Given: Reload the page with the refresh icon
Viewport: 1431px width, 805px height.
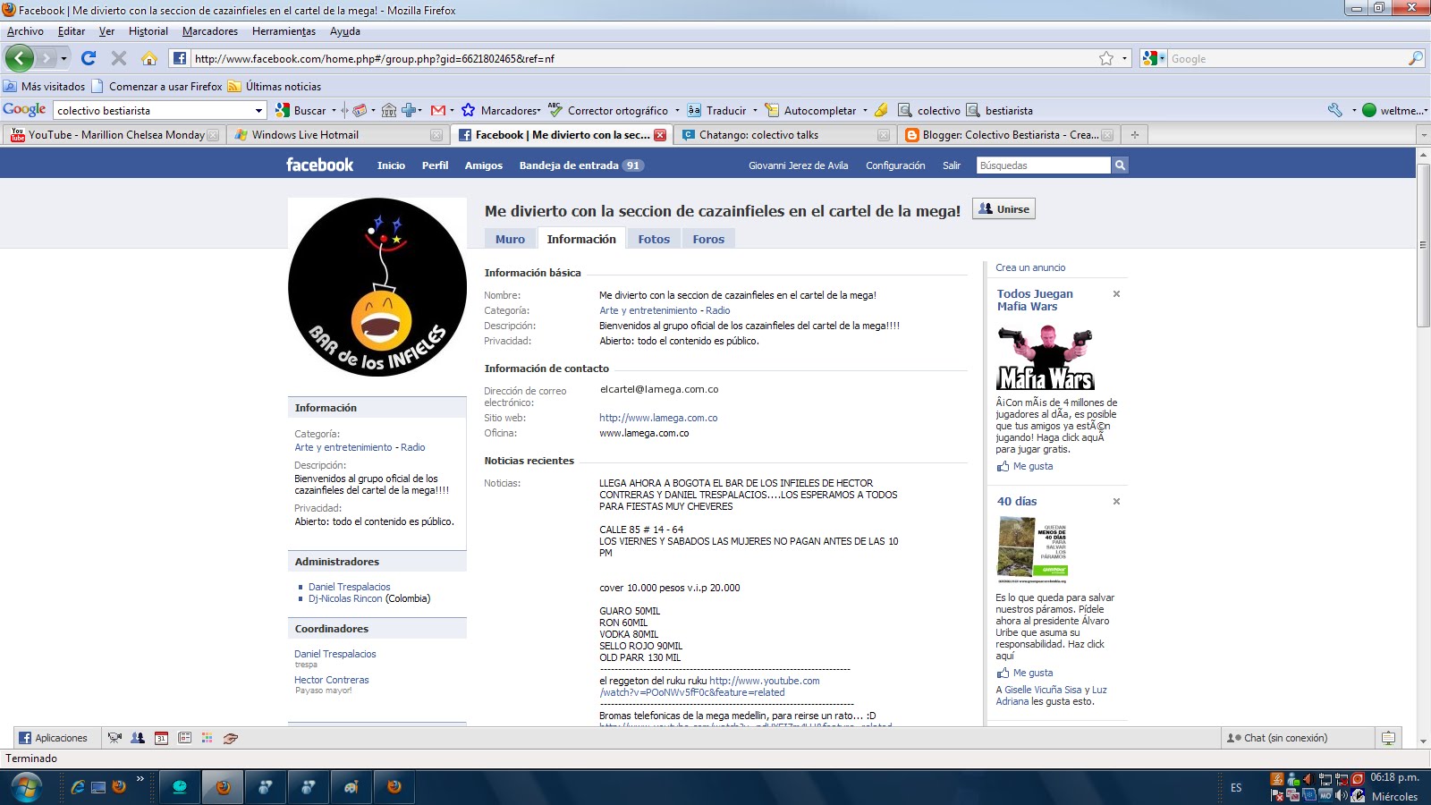Looking at the screenshot, I should 88,58.
